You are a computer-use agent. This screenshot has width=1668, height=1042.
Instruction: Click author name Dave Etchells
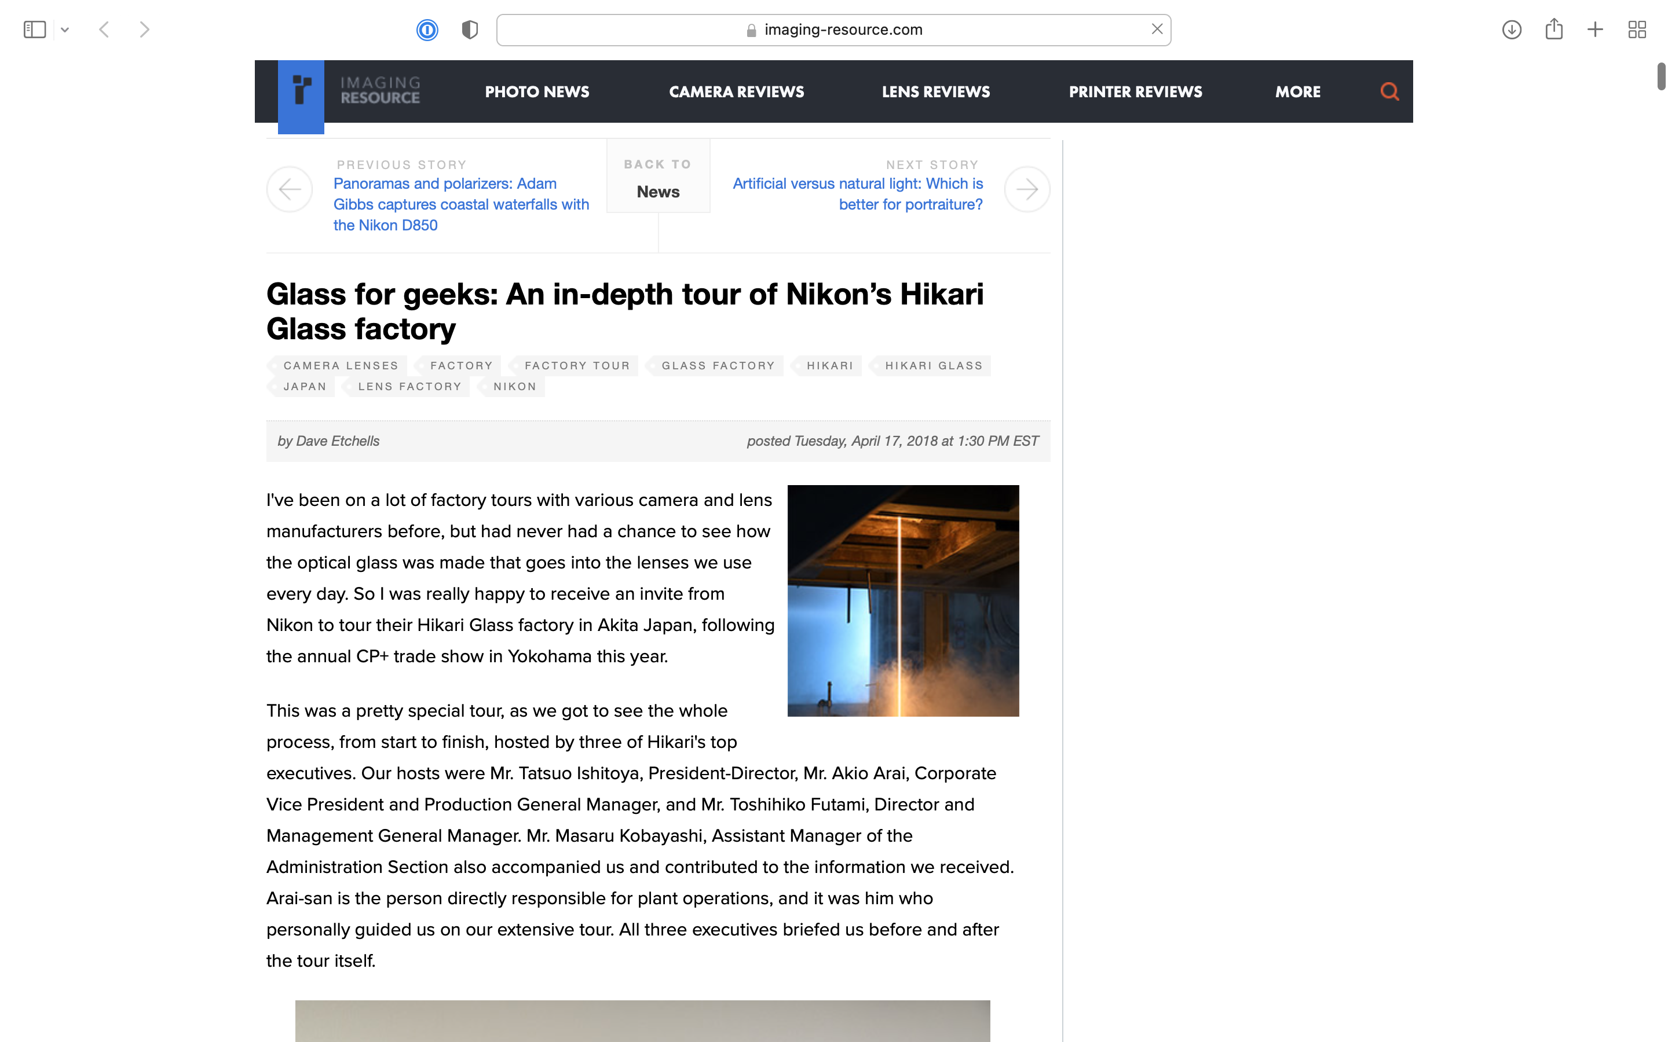[x=338, y=441]
